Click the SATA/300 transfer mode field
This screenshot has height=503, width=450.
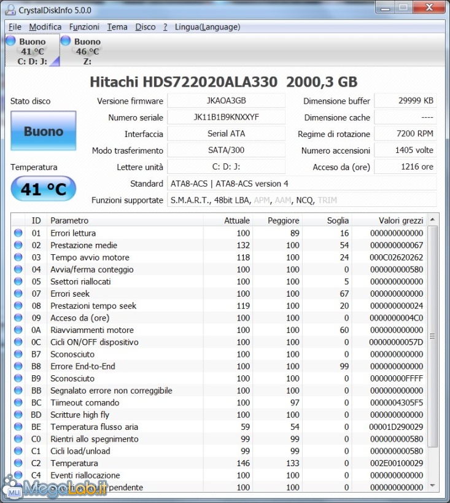(x=226, y=150)
